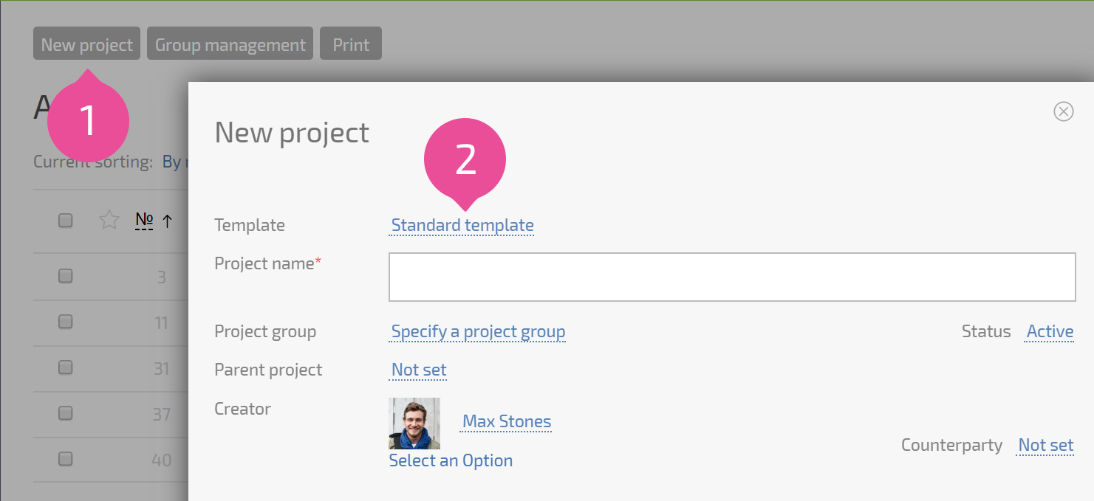
Task: Click the star favorites icon in header
Action: coord(109,219)
